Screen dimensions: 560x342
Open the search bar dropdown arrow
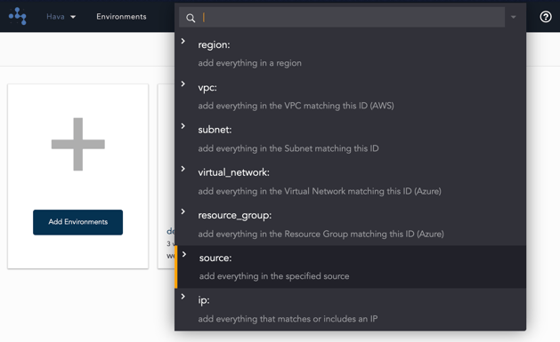[513, 17]
